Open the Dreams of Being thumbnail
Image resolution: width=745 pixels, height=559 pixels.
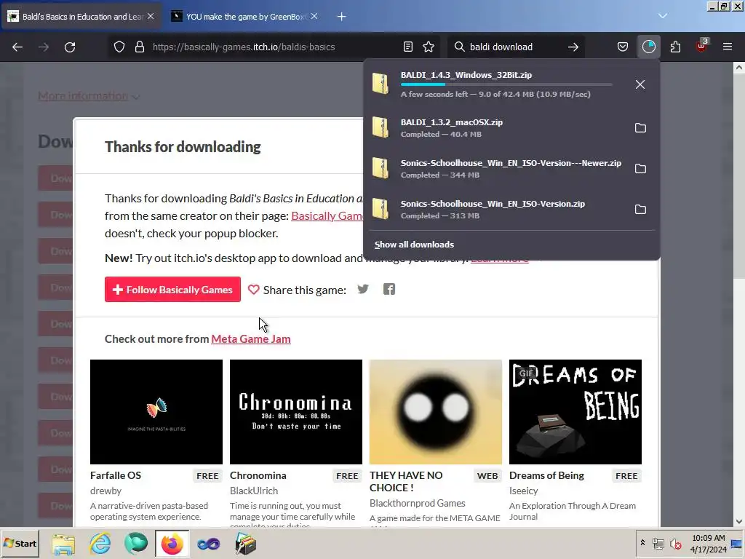(x=575, y=412)
